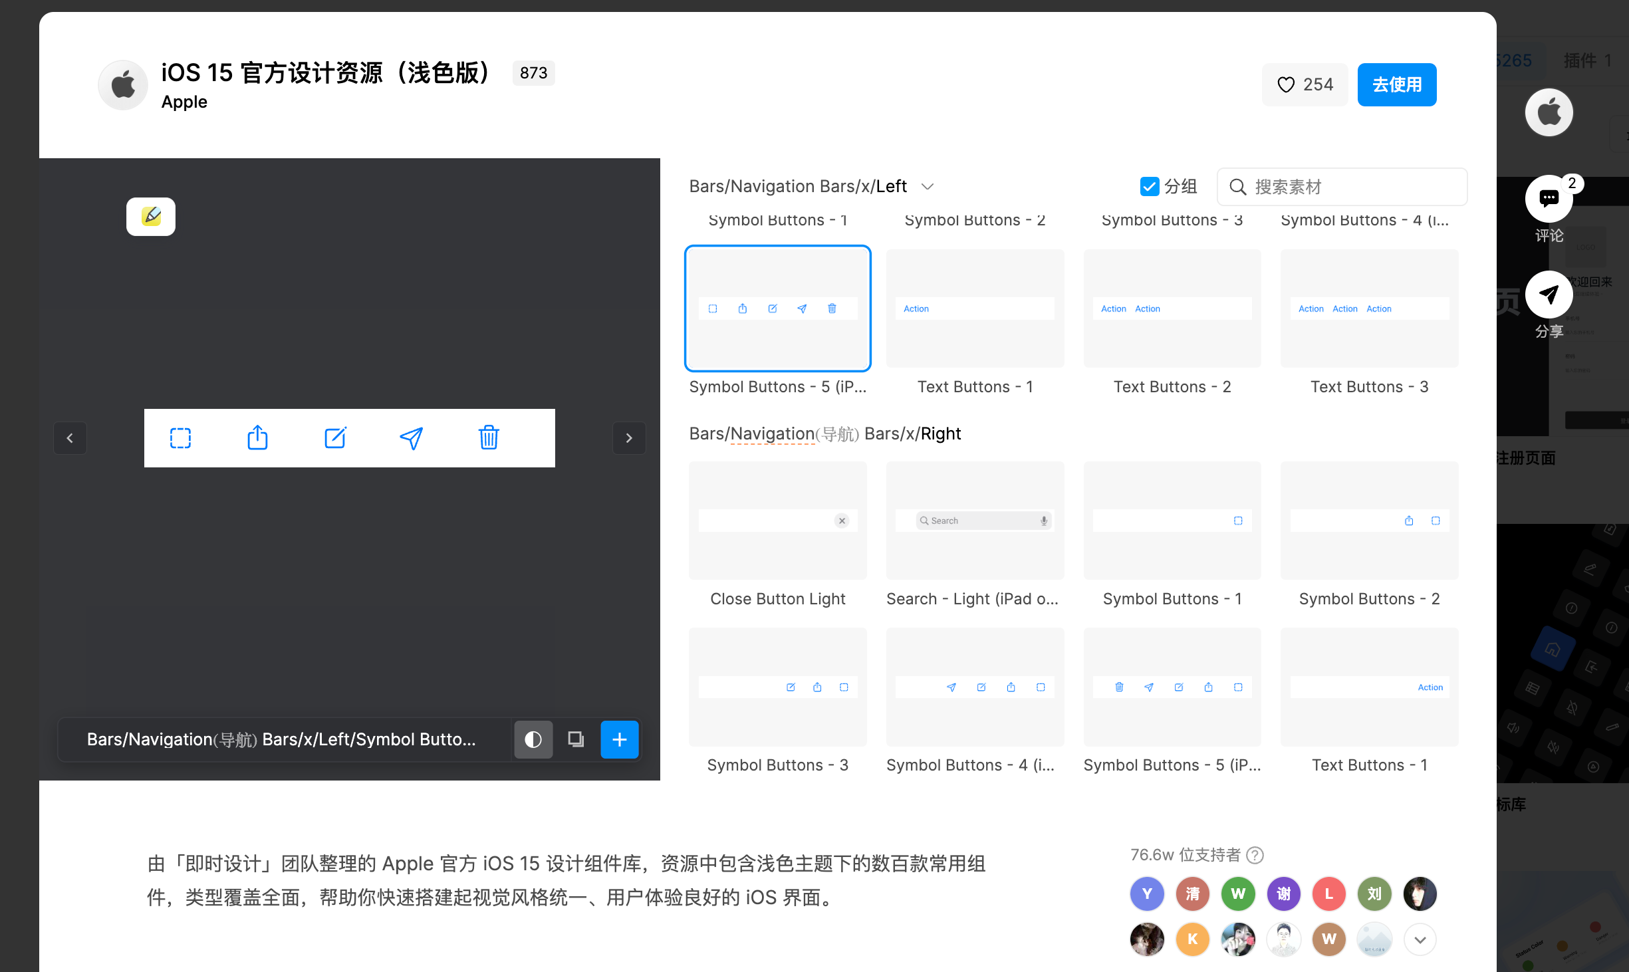Click the 去使用 button
1629x972 pixels.
click(1397, 84)
